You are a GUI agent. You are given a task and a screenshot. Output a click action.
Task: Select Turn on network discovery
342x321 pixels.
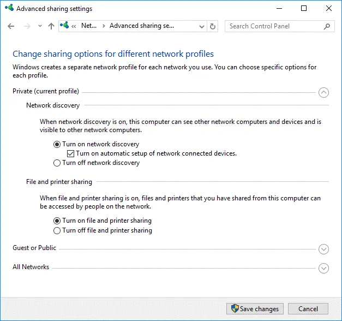pos(57,145)
